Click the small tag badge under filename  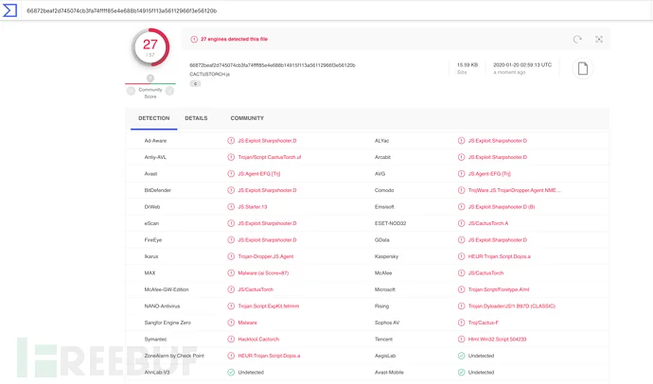coord(195,83)
